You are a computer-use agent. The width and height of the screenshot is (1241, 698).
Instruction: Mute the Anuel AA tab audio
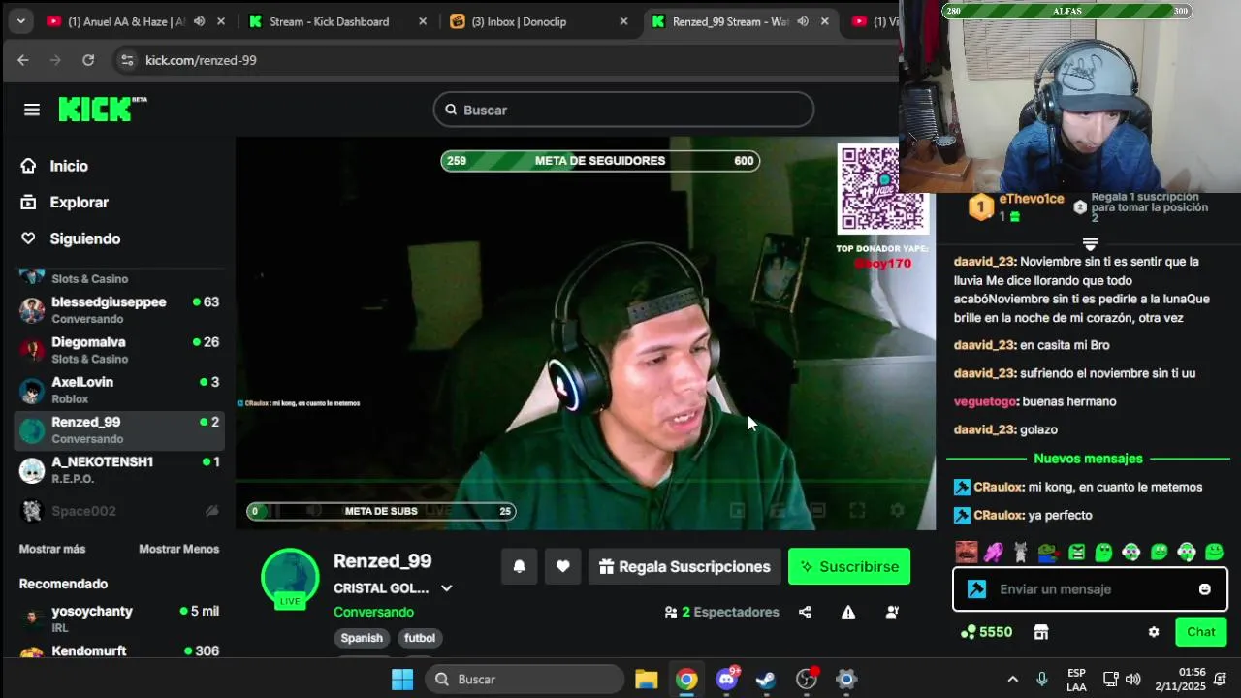[199, 21]
